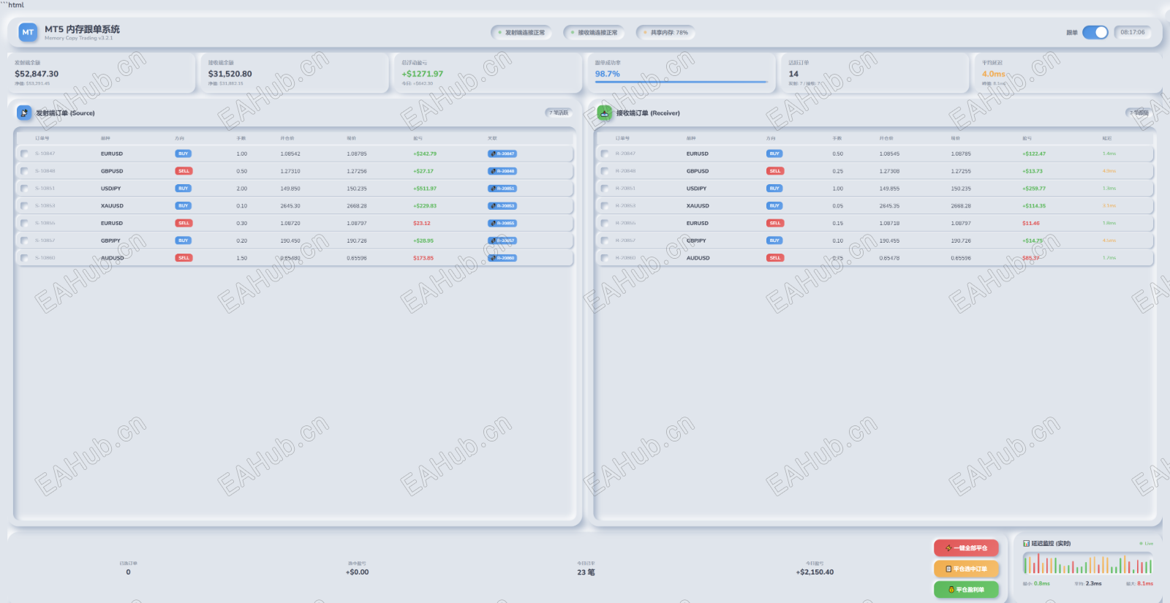Open linked order tag R-20860

pos(502,258)
